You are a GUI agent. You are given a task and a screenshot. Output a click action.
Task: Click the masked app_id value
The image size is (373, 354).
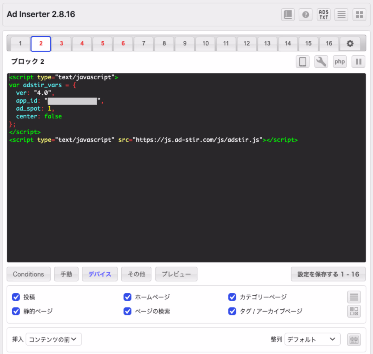(x=72, y=101)
